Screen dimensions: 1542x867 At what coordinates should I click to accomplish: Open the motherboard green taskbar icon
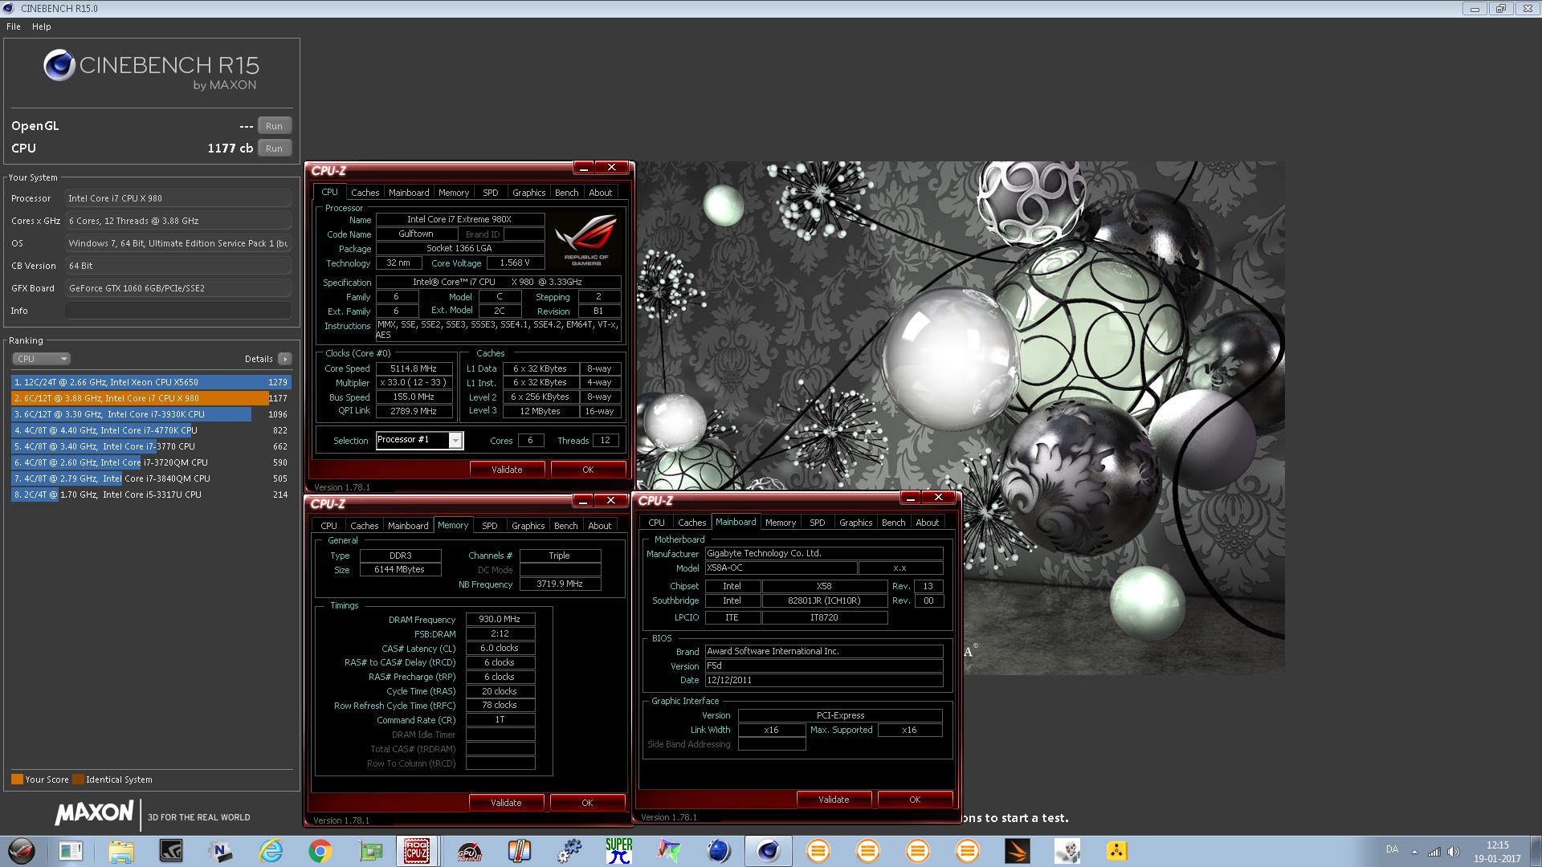pyautogui.click(x=370, y=851)
